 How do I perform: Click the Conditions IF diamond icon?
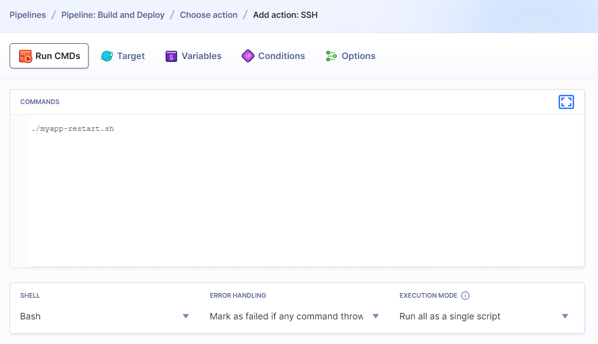[248, 56]
